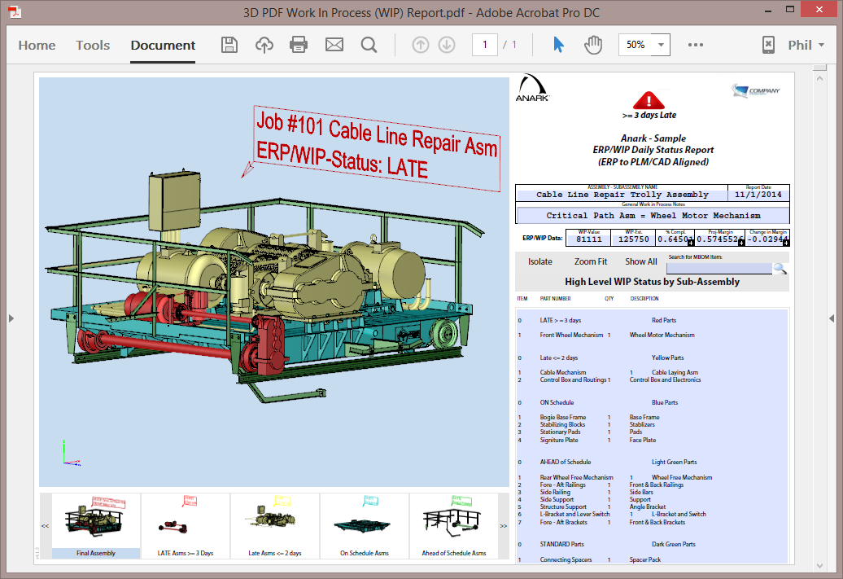Screen dimensions: 843x579
Task: Switch to the Tools tab
Action: 92,46
